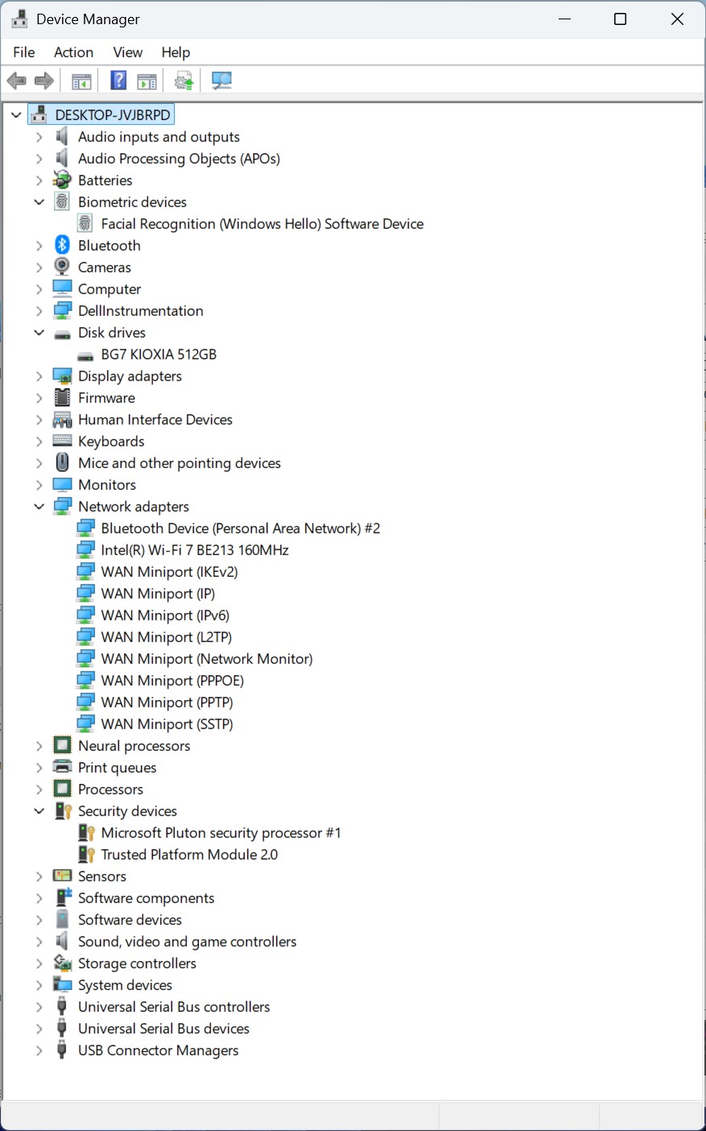Click the Keyboards category icon

tap(62, 441)
